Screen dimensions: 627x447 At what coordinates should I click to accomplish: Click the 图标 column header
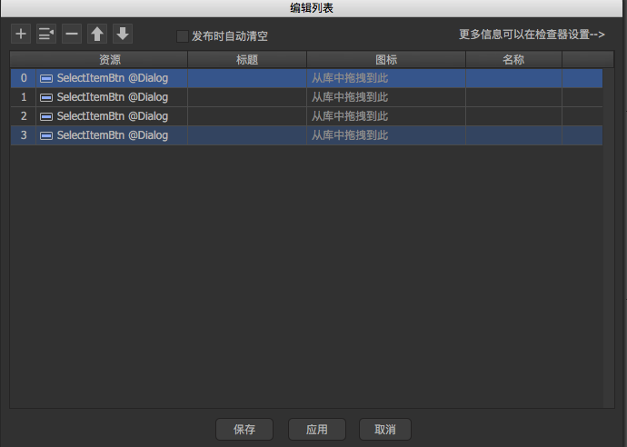tap(386, 60)
